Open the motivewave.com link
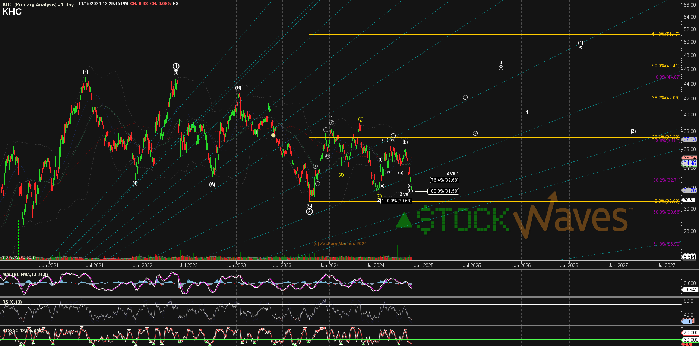 pos(19,257)
